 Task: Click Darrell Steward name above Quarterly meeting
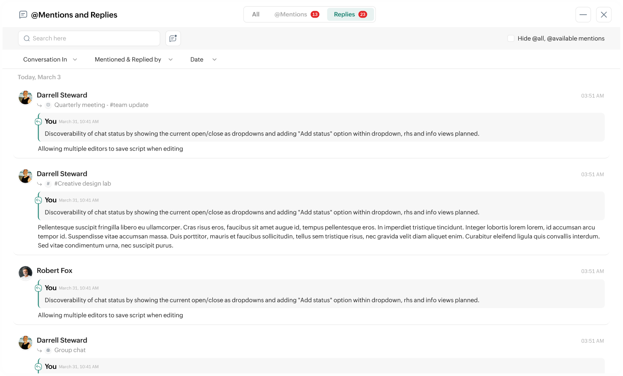click(x=62, y=95)
